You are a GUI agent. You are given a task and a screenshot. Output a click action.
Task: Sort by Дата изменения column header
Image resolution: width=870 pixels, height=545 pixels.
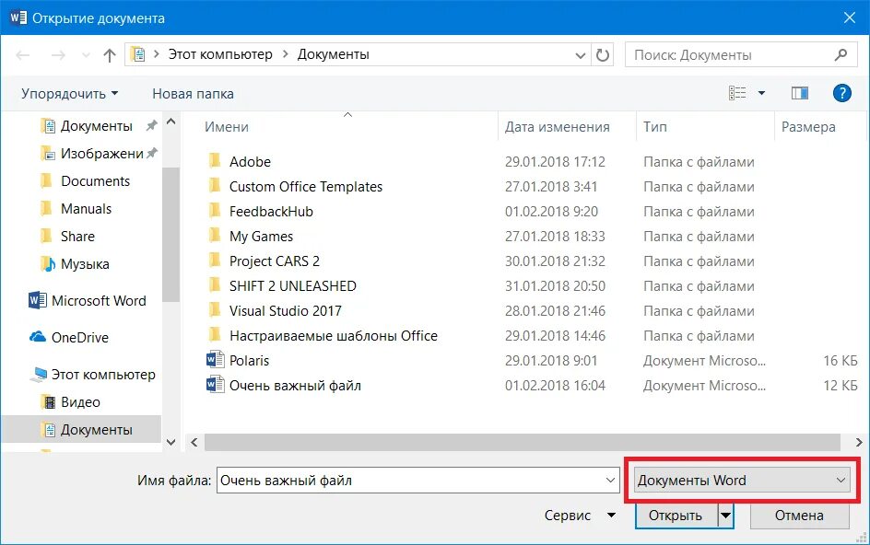[557, 127]
